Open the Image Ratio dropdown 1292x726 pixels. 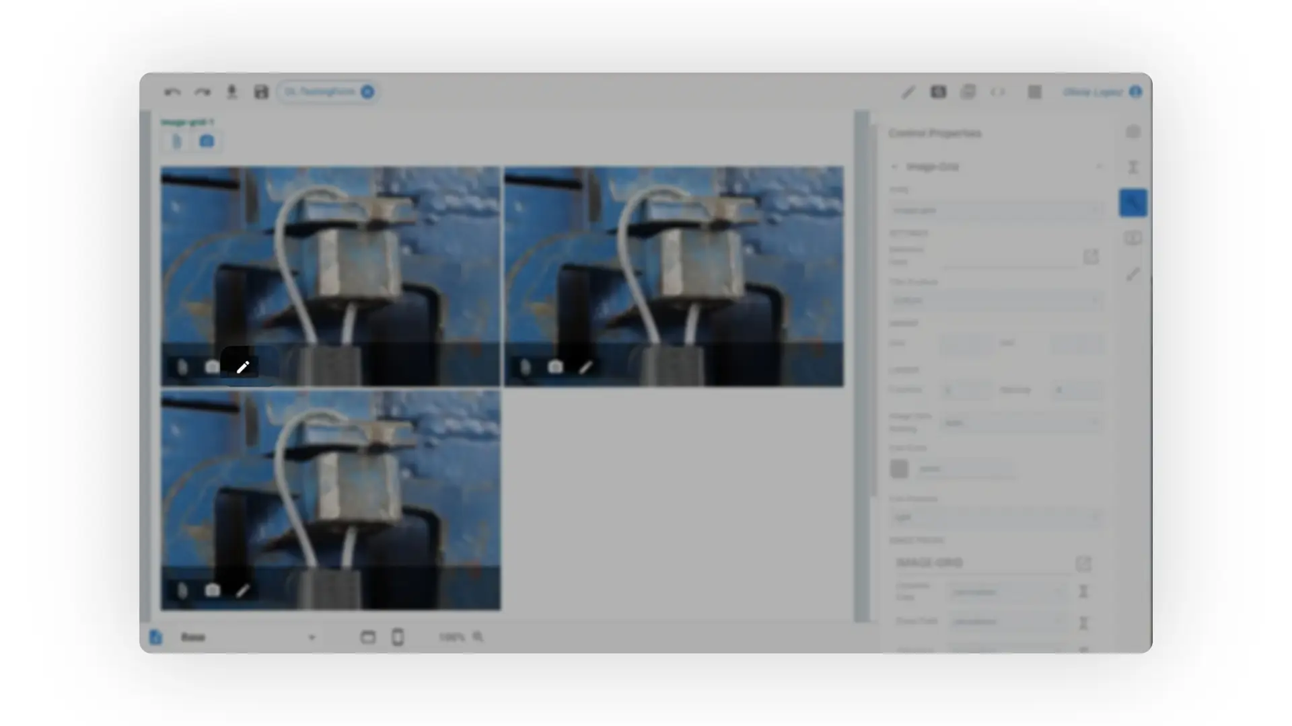coord(1020,423)
